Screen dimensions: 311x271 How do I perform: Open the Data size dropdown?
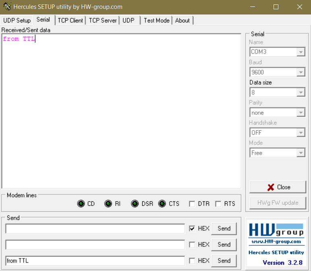(x=301, y=92)
